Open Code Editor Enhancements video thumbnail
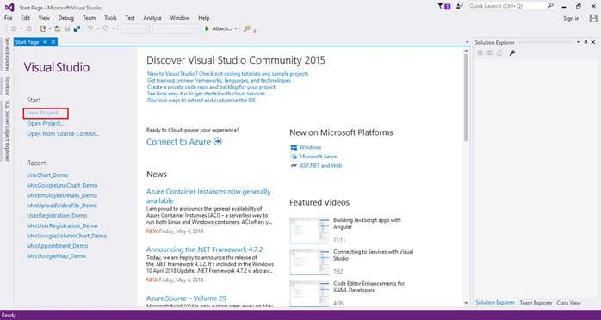This screenshot has width=601, height=320. (309, 293)
